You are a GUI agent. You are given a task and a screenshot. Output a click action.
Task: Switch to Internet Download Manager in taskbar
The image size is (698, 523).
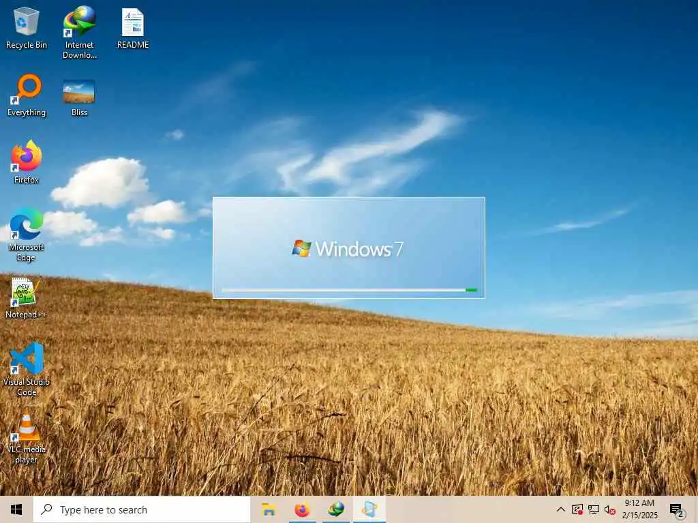tap(336, 509)
